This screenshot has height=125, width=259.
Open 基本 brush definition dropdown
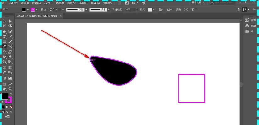109,9
